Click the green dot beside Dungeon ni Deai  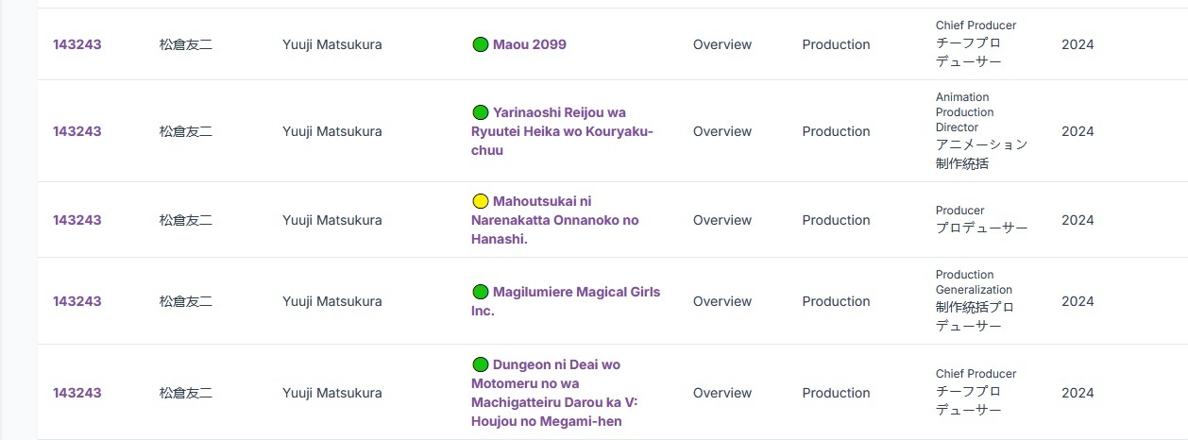(x=480, y=364)
